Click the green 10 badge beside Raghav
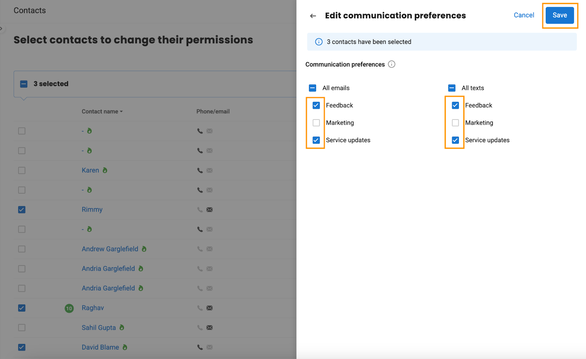This screenshot has height=359, width=586. (69, 308)
